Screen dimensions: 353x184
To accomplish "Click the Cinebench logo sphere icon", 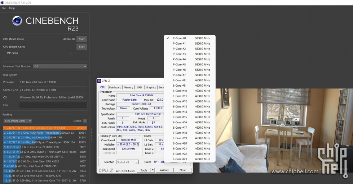I will coord(17,21).
